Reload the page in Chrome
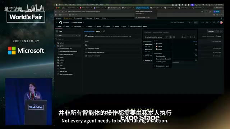The image size is (230, 129). click(63, 11)
